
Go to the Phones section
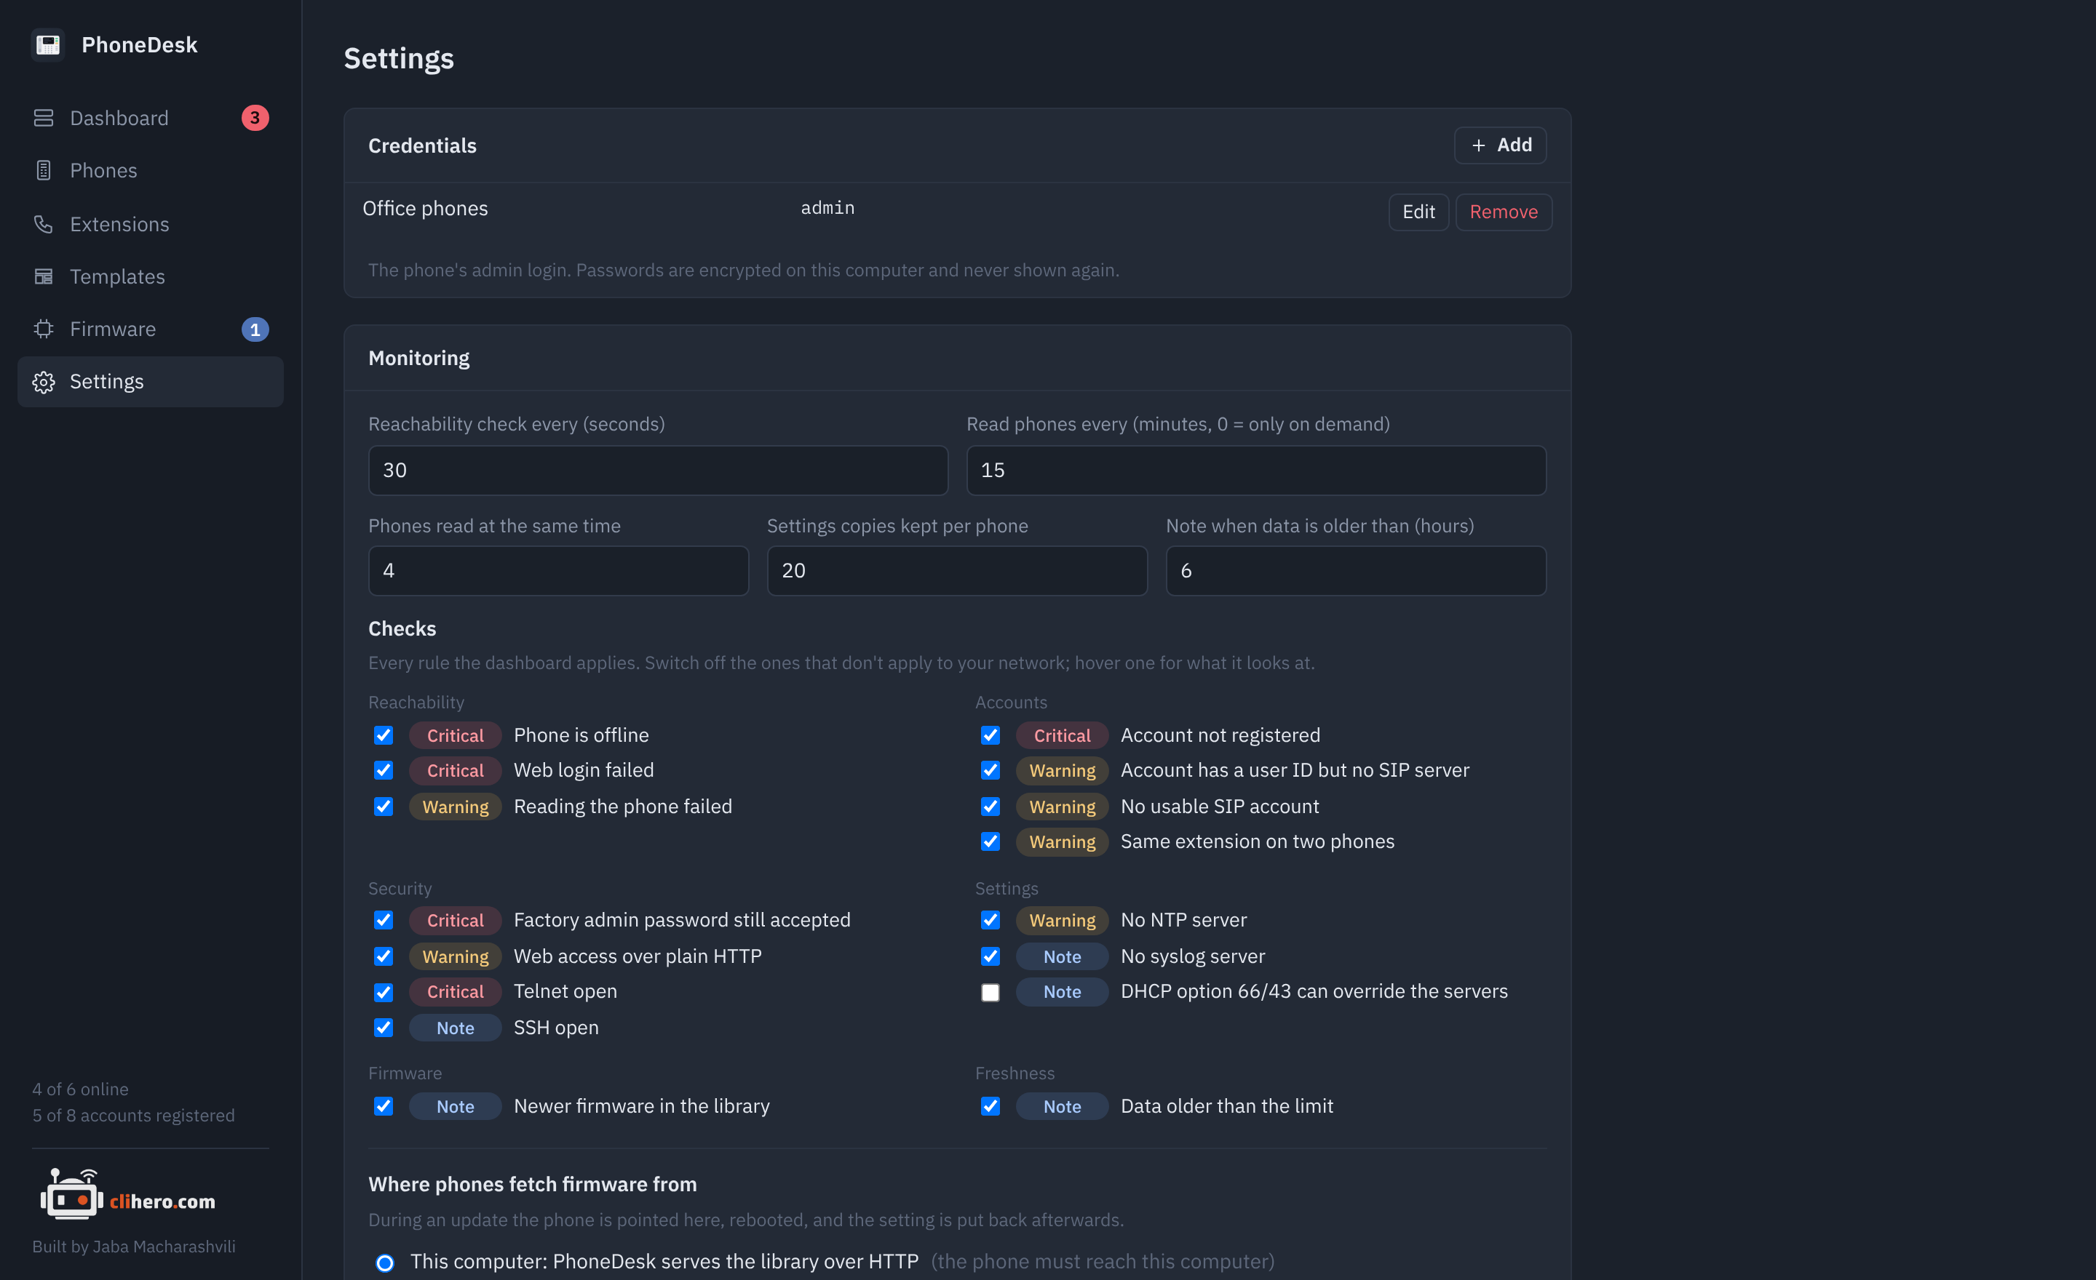tap(151, 171)
